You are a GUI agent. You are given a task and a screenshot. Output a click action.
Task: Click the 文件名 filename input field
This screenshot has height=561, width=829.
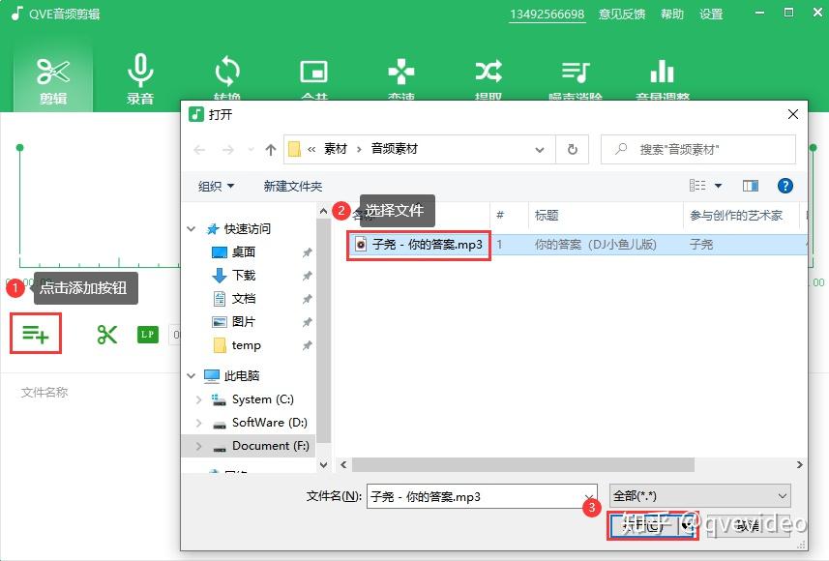tap(482, 496)
